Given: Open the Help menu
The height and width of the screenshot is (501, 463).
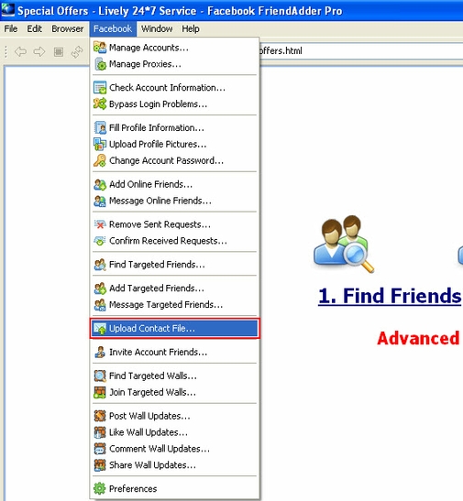Looking at the screenshot, I should tap(191, 28).
